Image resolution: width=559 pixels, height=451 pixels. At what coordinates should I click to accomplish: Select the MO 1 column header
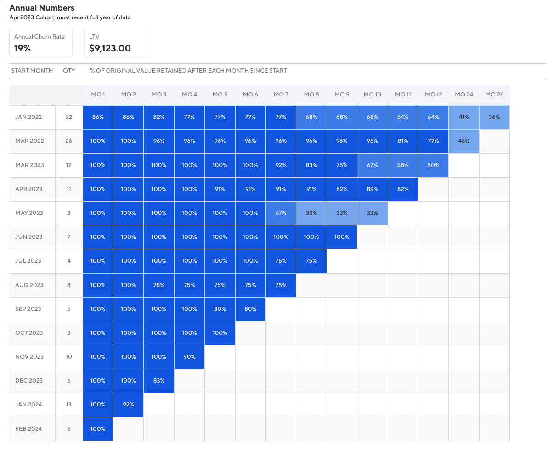tap(98, 95)
